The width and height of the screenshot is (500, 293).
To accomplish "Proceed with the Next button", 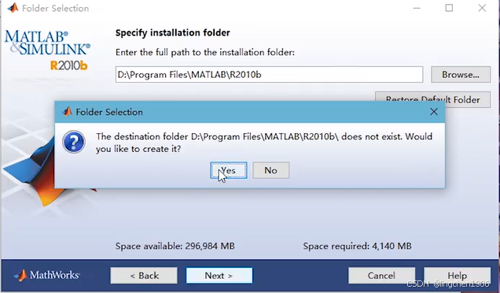I will coord(219,276).
